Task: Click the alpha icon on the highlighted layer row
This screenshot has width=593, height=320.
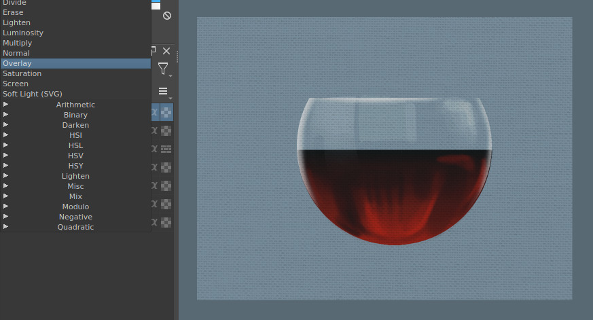Action: click(x=154, y=112)
